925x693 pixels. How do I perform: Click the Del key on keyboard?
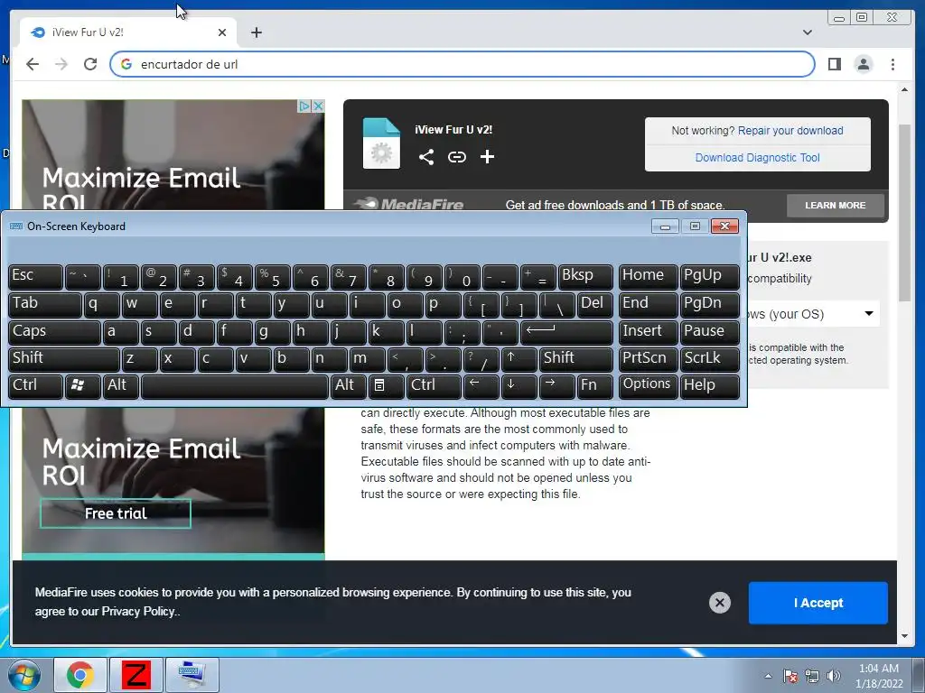coord(594,304)
